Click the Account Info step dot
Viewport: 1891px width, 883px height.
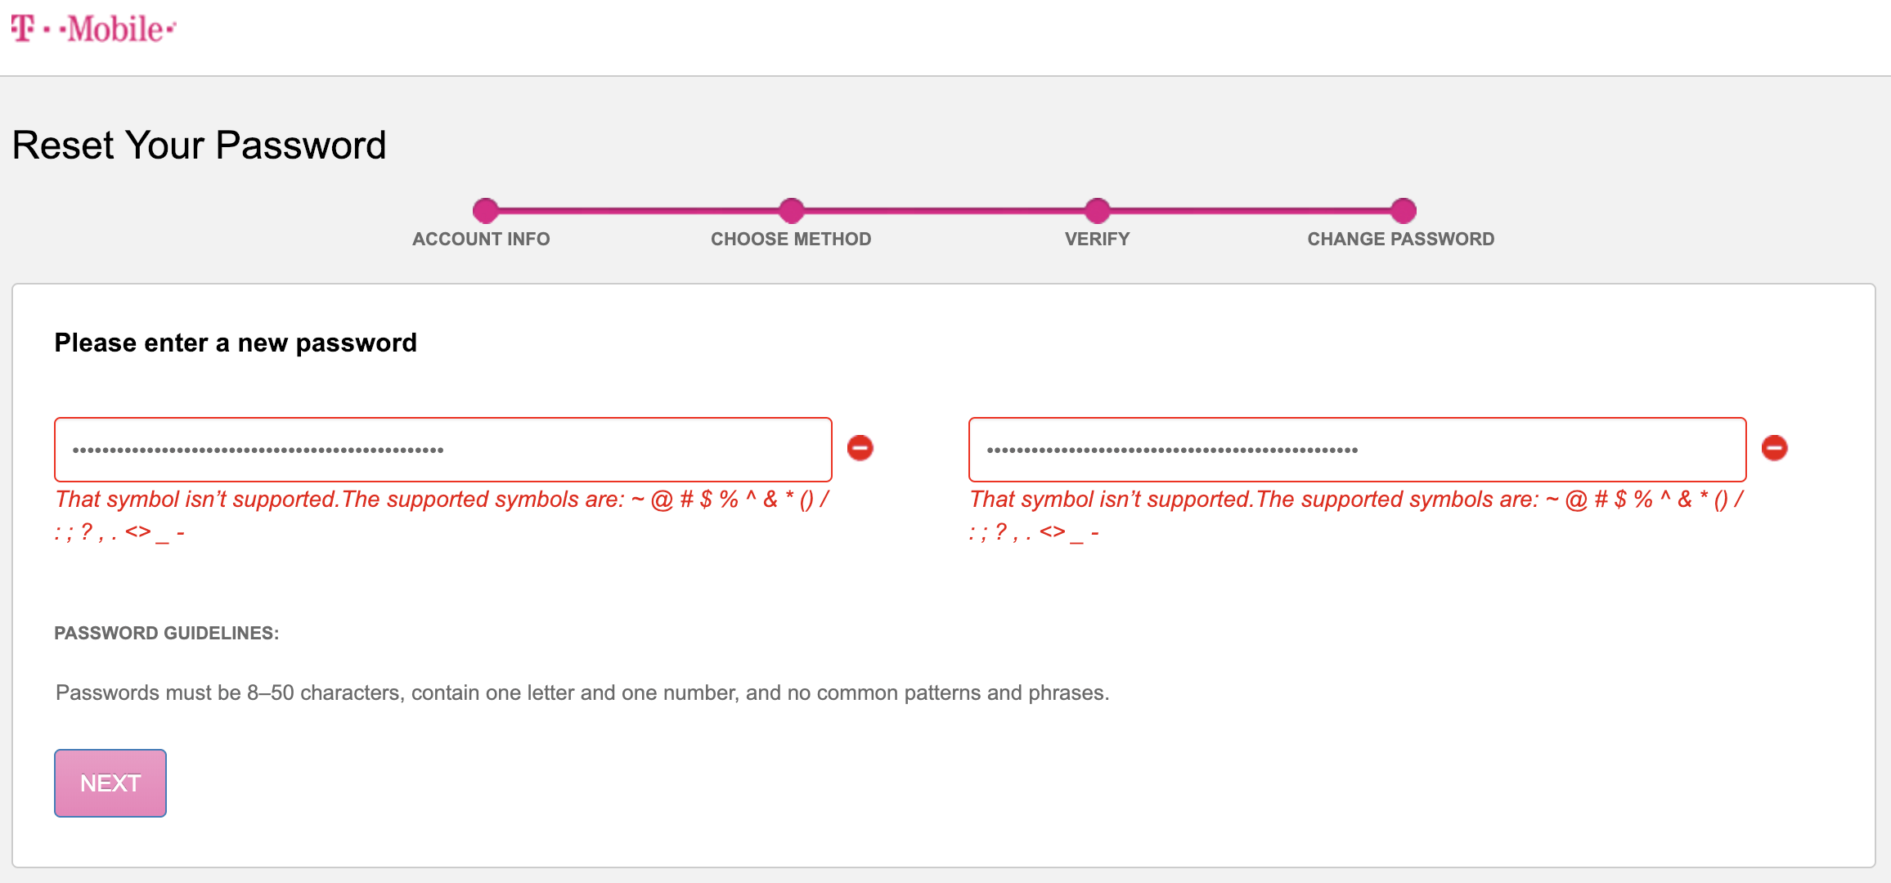485,210
